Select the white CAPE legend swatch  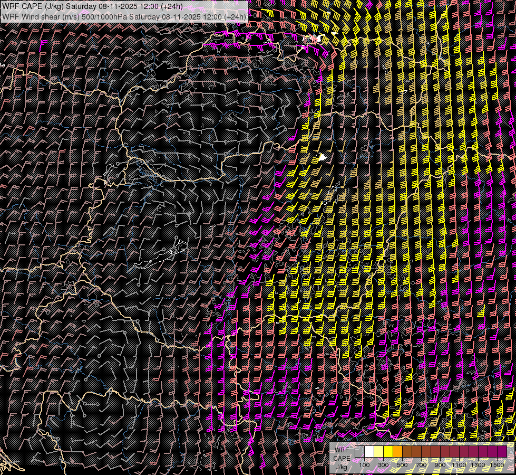369,452
